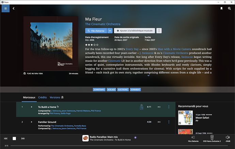Image resolution: width=235 pixels, height=149 pixels.
Task: Select the DSD Nano Exclusive 2 zone
Action: coord(212,139)
